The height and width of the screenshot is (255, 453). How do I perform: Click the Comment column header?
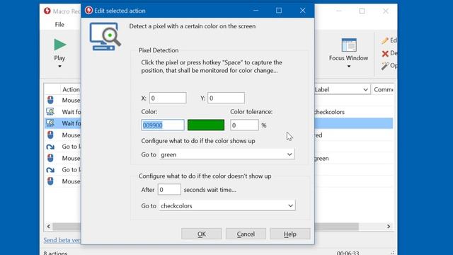pyautogui.click(x=384, y=90)
